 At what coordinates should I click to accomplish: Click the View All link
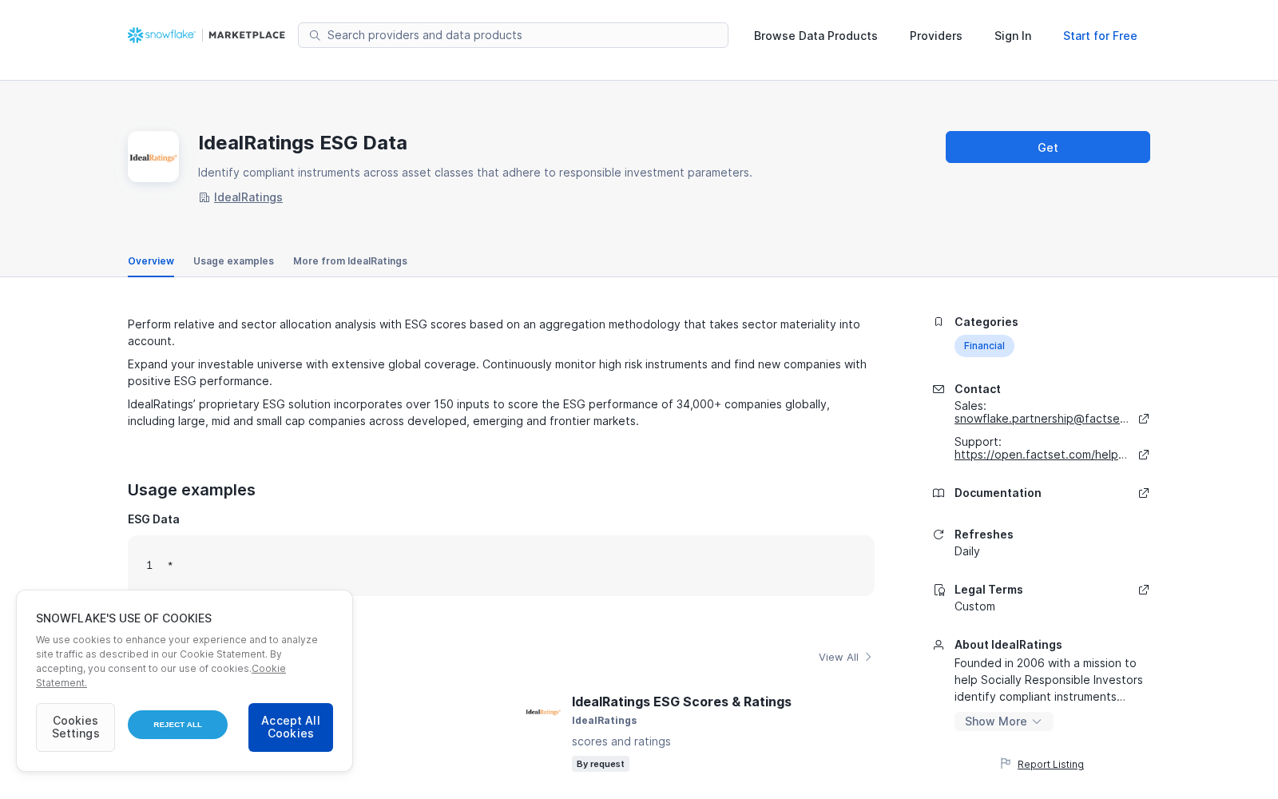pyautogui.click(x=839, y=658)
